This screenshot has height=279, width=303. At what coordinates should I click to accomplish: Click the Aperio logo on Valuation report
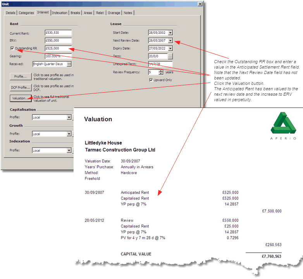coord(283,126)
